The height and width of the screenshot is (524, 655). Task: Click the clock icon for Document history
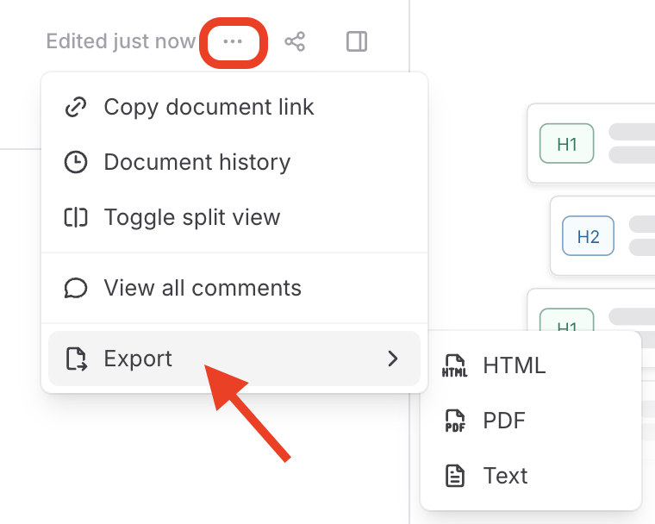click(x=76, y=162)
